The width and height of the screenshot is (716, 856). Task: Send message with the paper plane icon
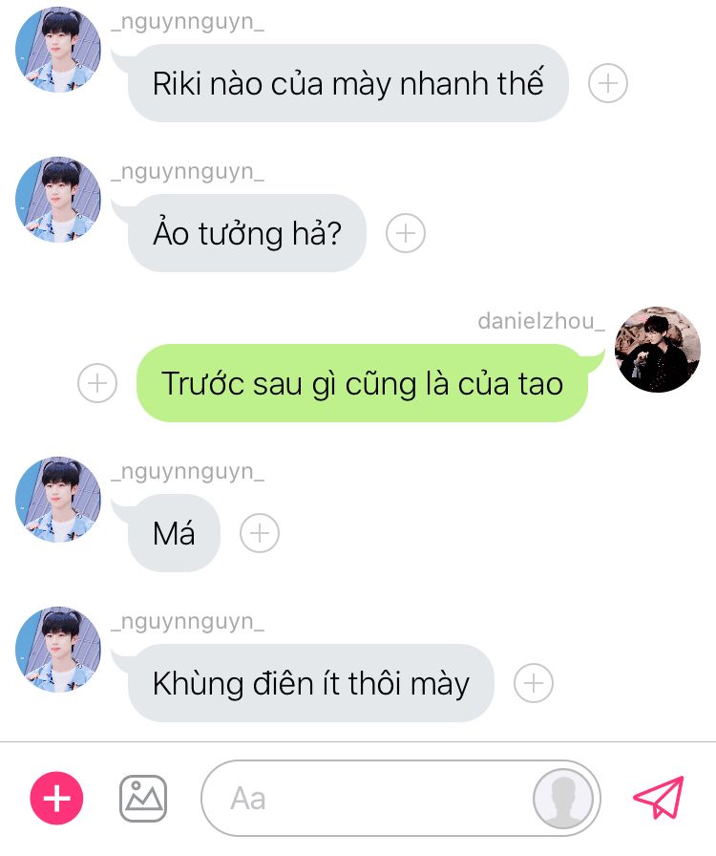pos(659,798)
